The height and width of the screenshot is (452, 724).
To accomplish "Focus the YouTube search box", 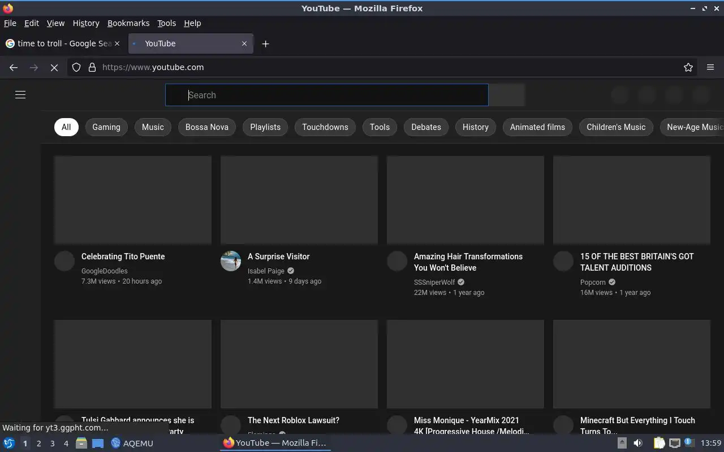I will coord(327,95).
